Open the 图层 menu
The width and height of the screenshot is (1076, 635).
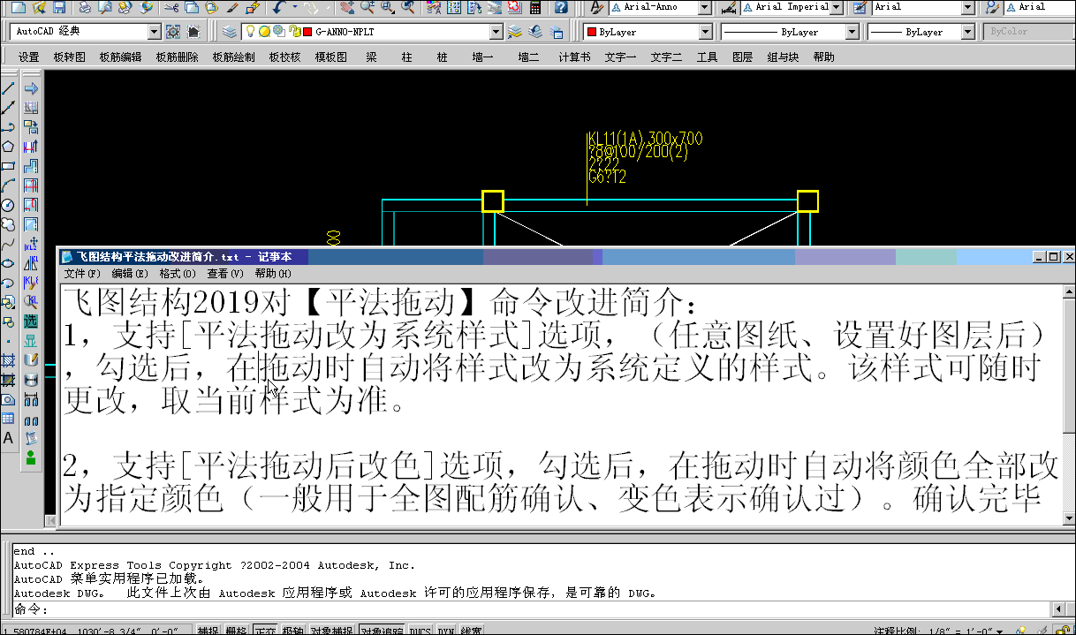click(742, 57)
